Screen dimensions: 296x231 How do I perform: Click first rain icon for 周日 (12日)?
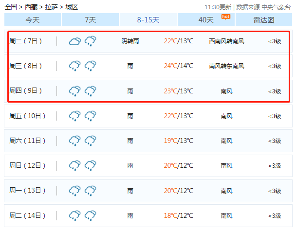[x=75, y=165]
